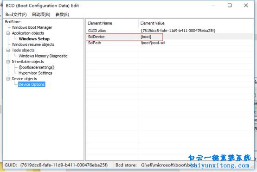
Task: Select the Windows Setup entry
Action: 34,39
